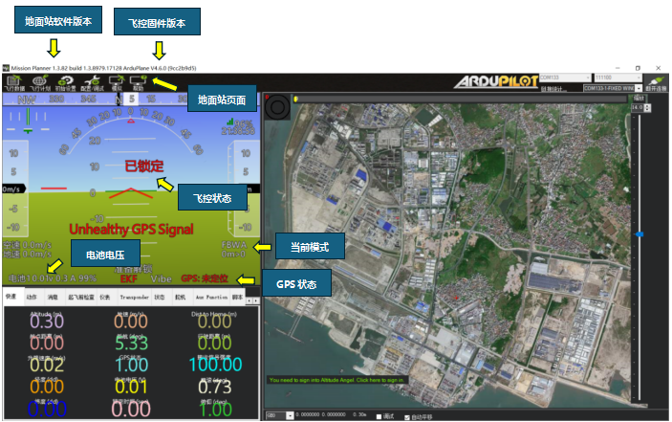Click the FBWA flight mode text

pyautogui.click(x=234, y=244)
